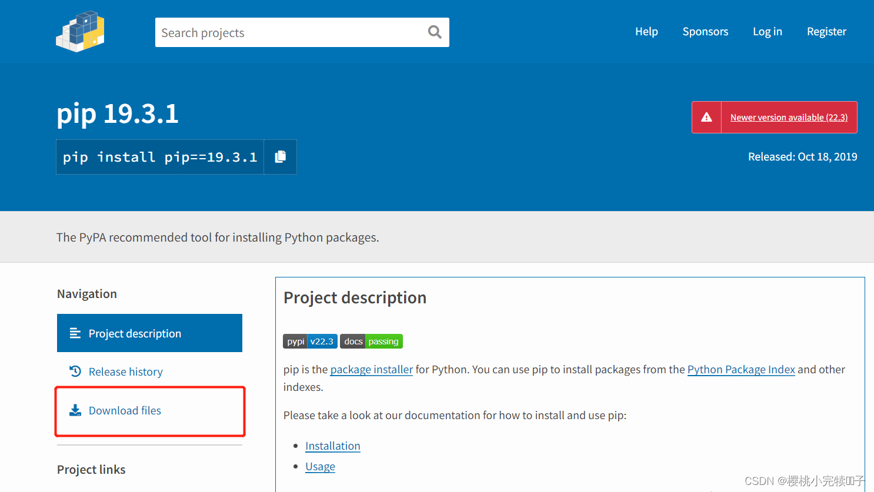Copy the pip install command via clipboard icon
The height and width of the screenshot is (492, 874).
281,157
